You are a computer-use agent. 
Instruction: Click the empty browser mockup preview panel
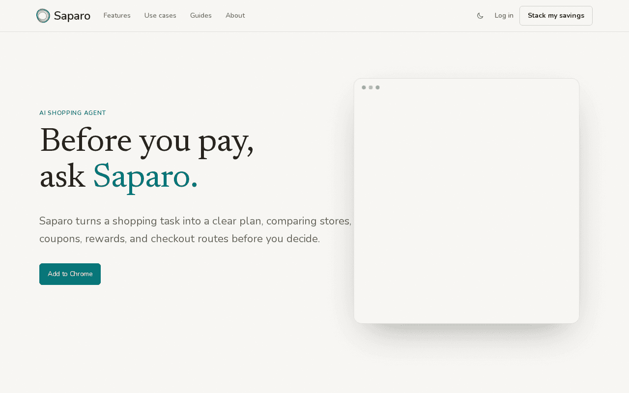[466, 201]
